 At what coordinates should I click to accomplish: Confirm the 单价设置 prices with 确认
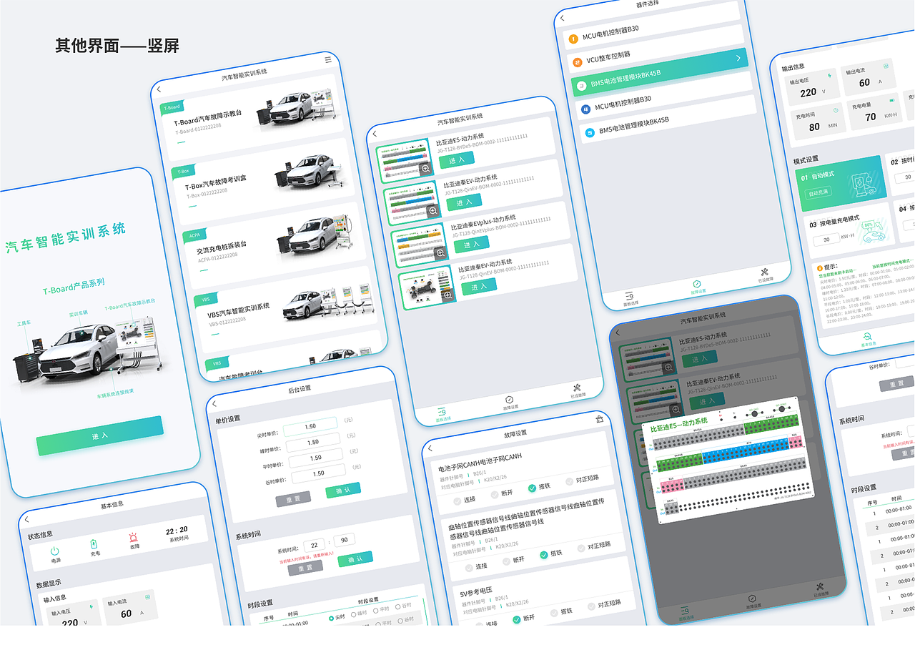343,491
